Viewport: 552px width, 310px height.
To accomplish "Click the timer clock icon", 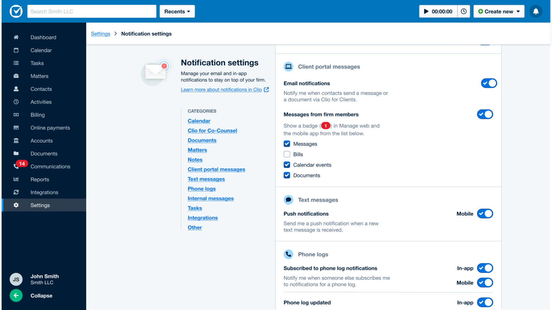I will pyautogui.click(x=464, y=11).
